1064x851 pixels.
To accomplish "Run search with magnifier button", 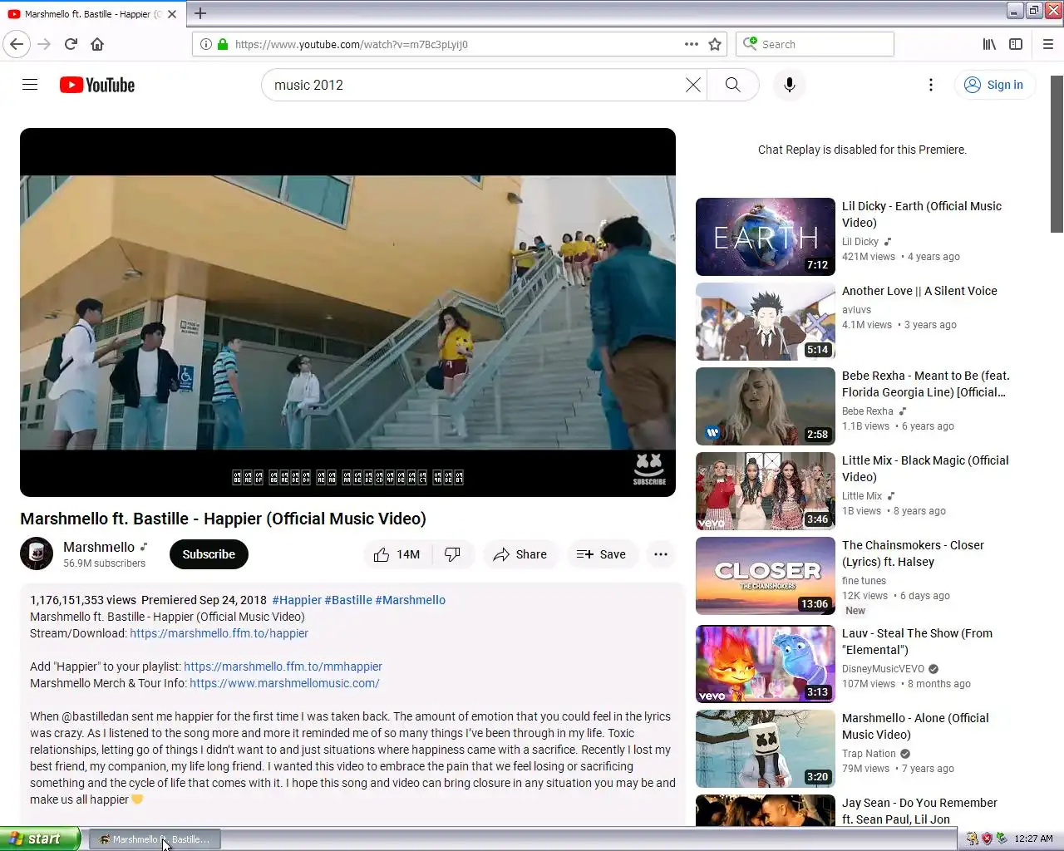I will click(732, 85).
